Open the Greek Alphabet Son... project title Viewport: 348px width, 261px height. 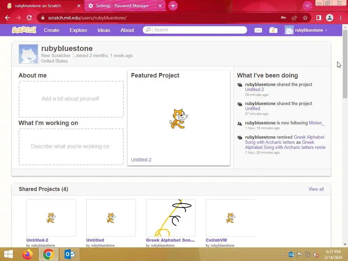pos(170,240)
